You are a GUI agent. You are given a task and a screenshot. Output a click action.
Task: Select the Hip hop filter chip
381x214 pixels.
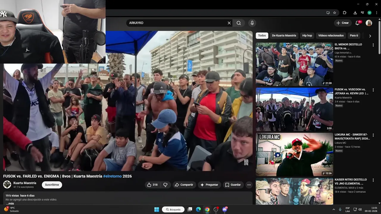(x=307, y=36)
